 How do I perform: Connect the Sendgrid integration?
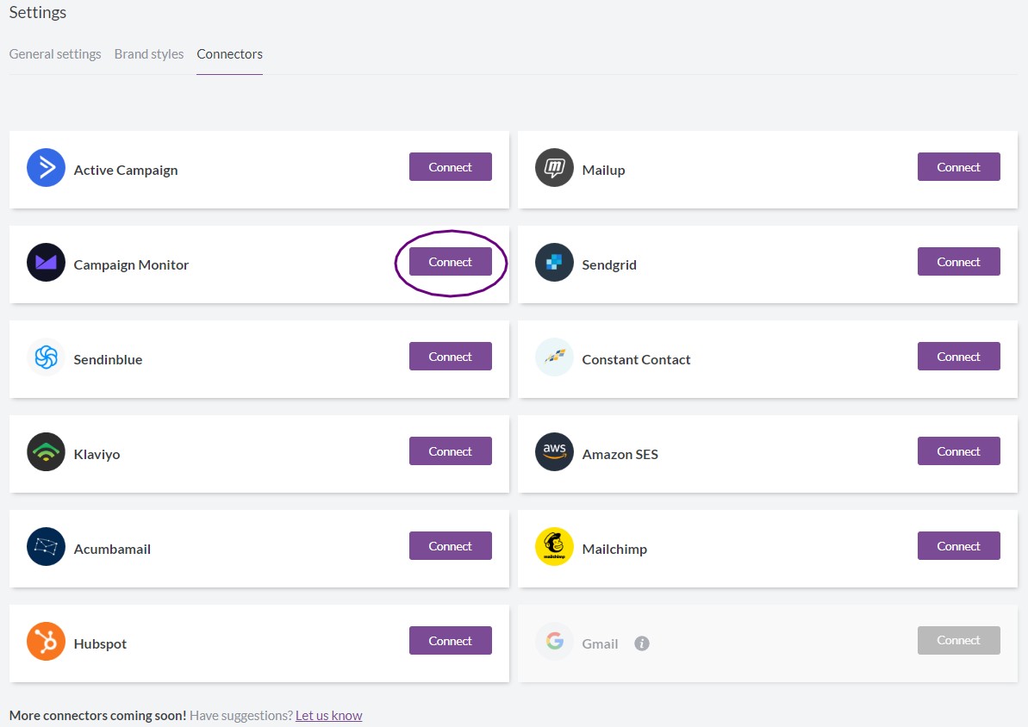pyautogui.click(x=958, y=262)
